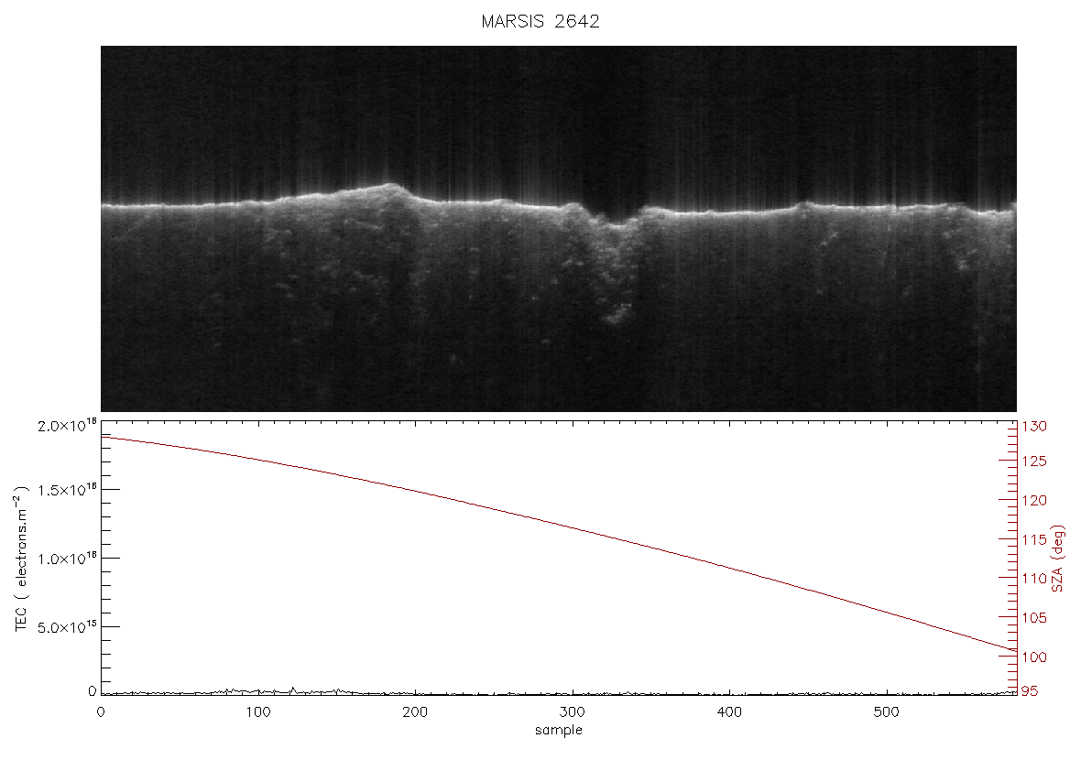Screen dimensions: 1081x760
Task: Click the 300 tick on sample axis
Action: pyautogui.click(x=573, y=711)
